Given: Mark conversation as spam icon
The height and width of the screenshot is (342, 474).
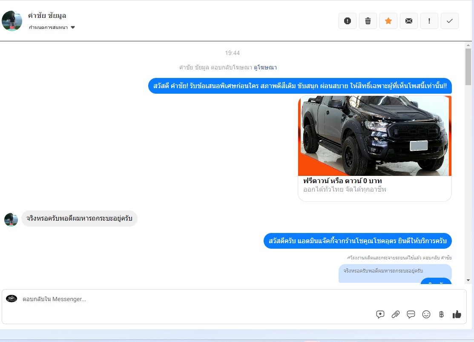Looking at the screenshot, I should pos(348,21).
